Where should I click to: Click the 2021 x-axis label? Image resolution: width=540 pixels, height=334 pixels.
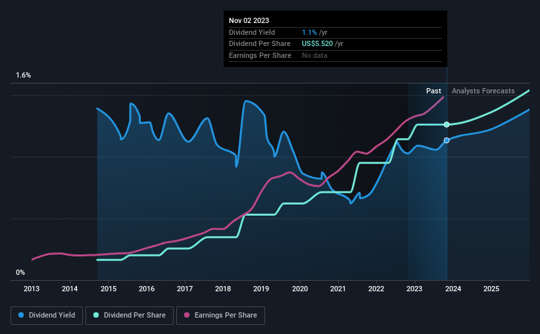[x=338, y=289]
